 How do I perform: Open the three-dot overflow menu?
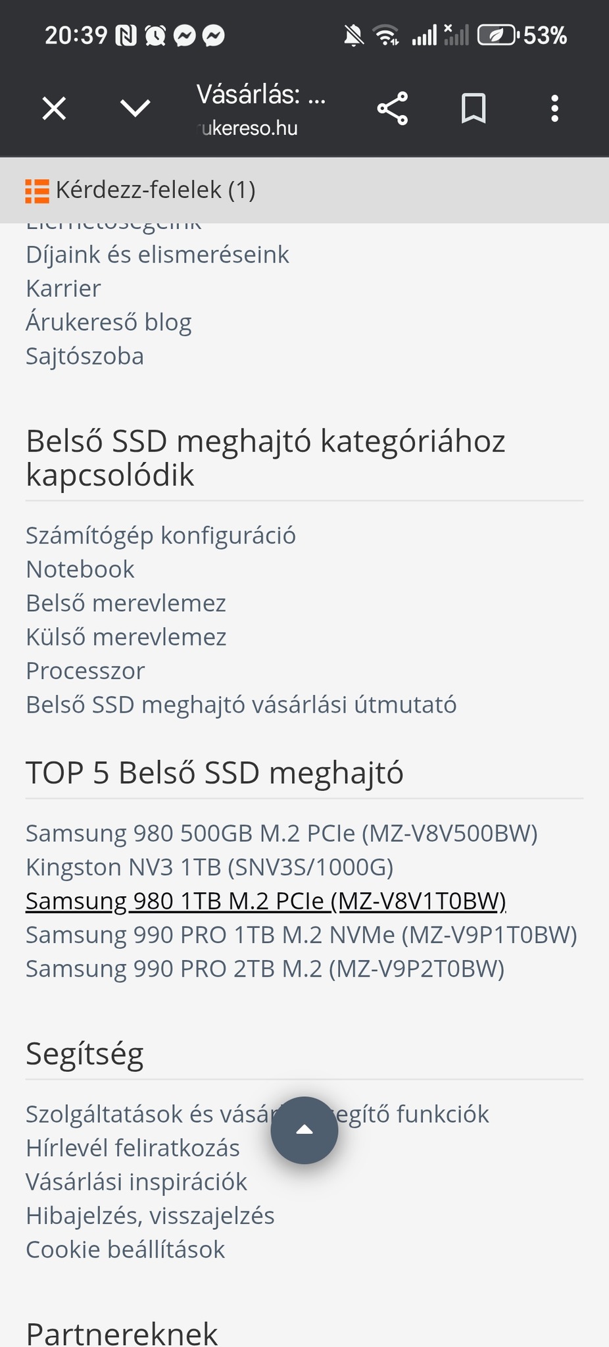click(555, 109)
